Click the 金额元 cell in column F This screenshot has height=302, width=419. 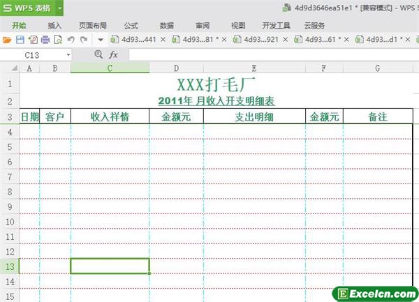point(324,116)
